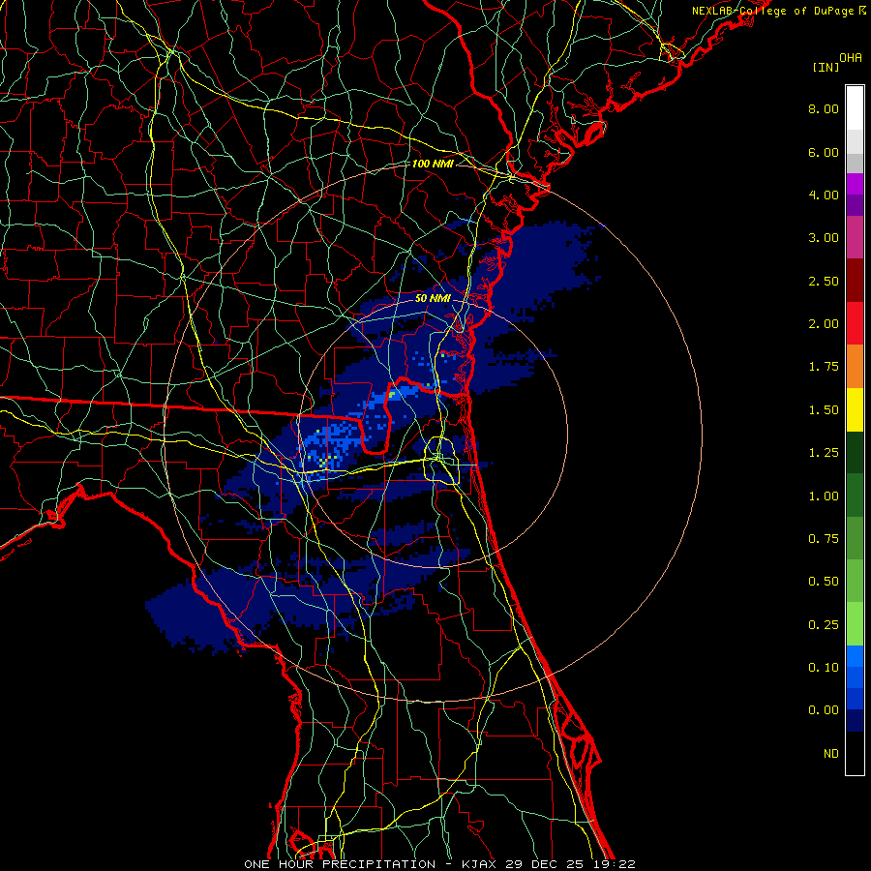Image resolution: width=871 pixels, height=871 pixels.
Task: Click the 0.50 legend value
Action: (x=824, y=582)
